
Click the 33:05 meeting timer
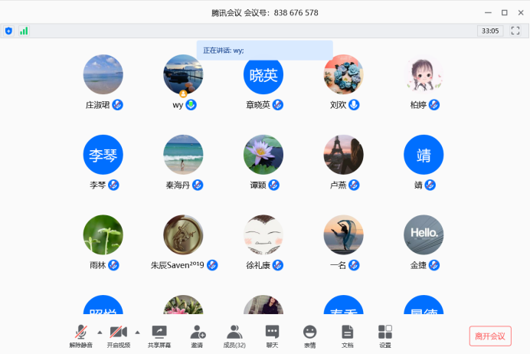pos(489,31)
